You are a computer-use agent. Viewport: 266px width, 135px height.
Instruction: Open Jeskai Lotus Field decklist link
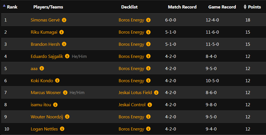coord(135,93)
